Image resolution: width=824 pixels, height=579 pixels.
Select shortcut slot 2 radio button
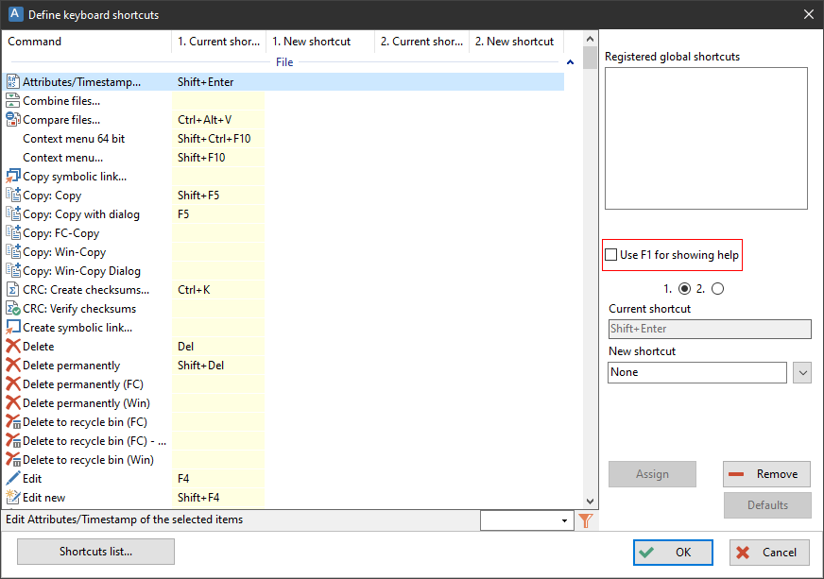coord(717,289)
